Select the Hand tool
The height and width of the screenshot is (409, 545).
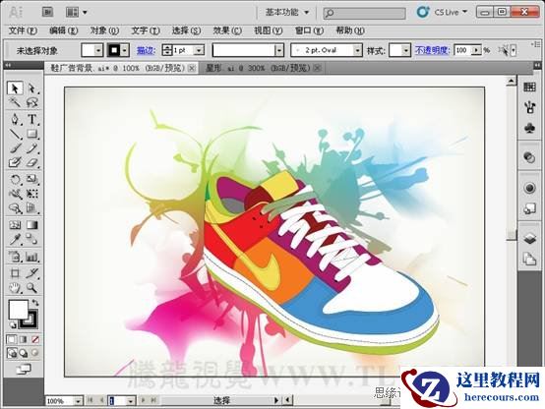click(x=15, y=288)
